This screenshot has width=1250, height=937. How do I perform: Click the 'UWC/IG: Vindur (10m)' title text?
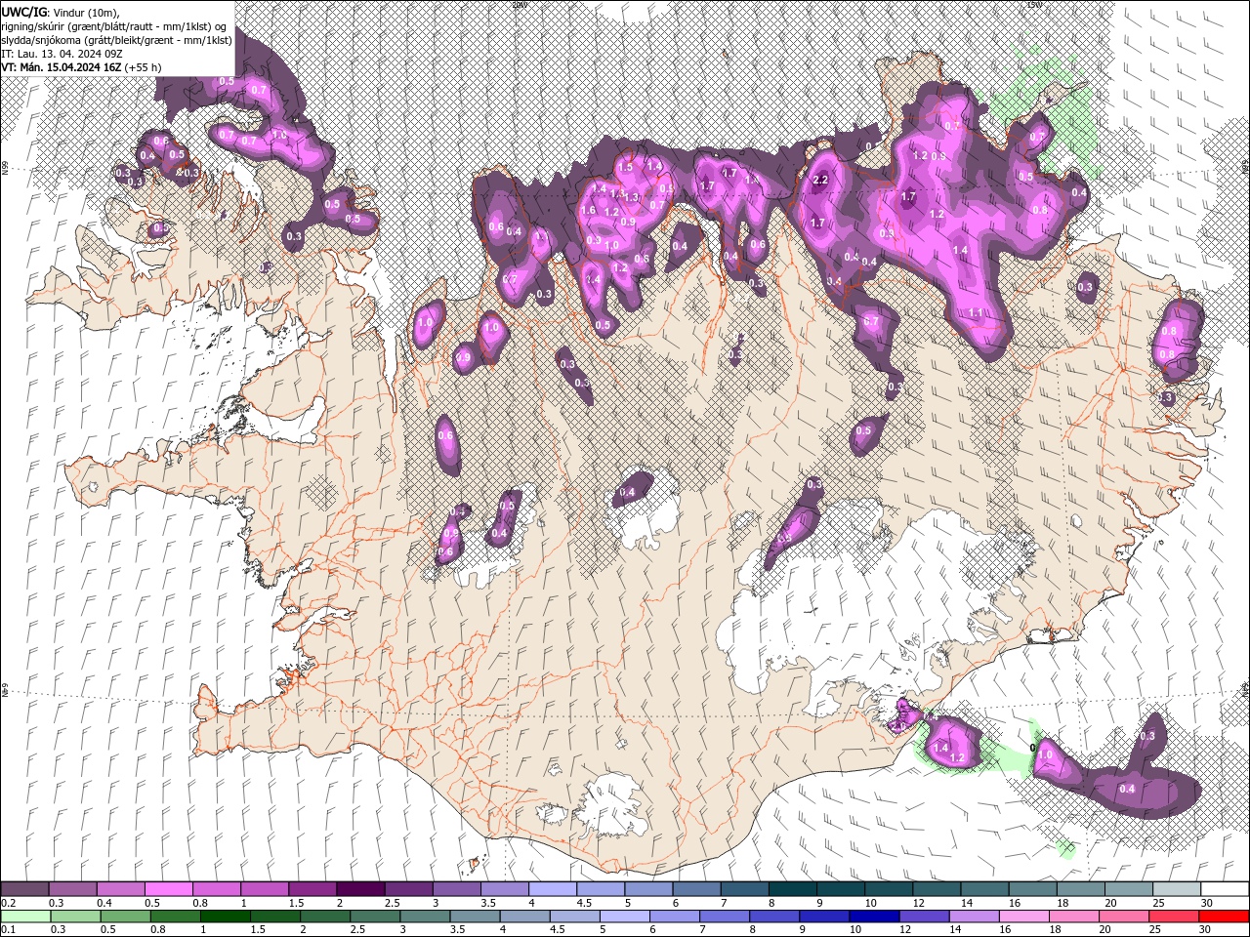pyautogui.click(x=61, y=12)
